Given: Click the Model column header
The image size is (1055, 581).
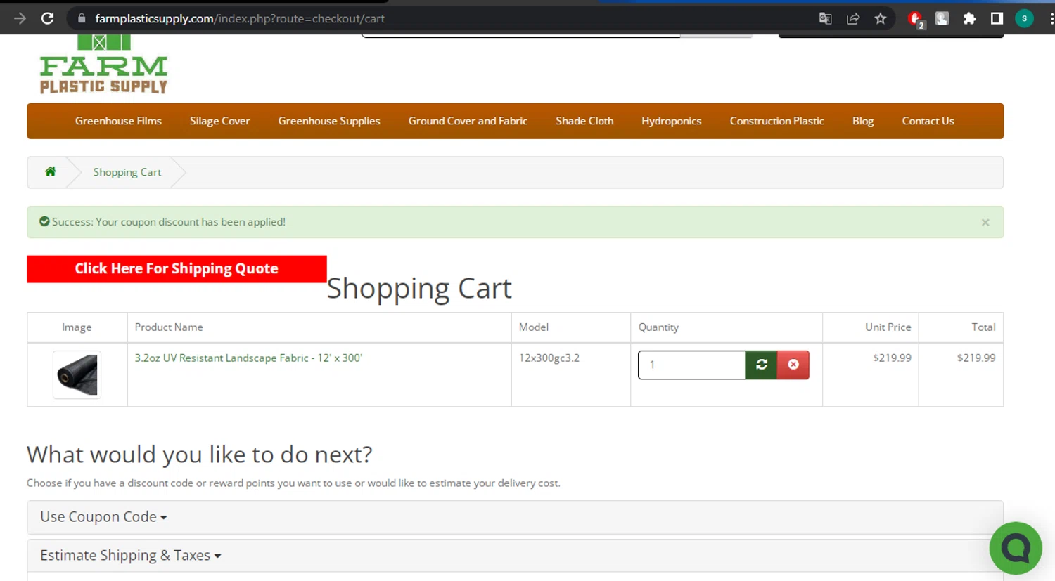Looking at the screenshot, I should coord(533,327).
